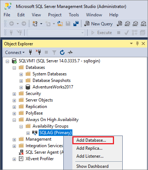Select the SQL Server Agent node
The height and width of the screenshot is (170, 148).
point(45,152)
